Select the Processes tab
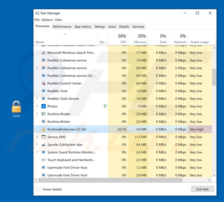This screenshot has width=224, height=202. [43, 26]
